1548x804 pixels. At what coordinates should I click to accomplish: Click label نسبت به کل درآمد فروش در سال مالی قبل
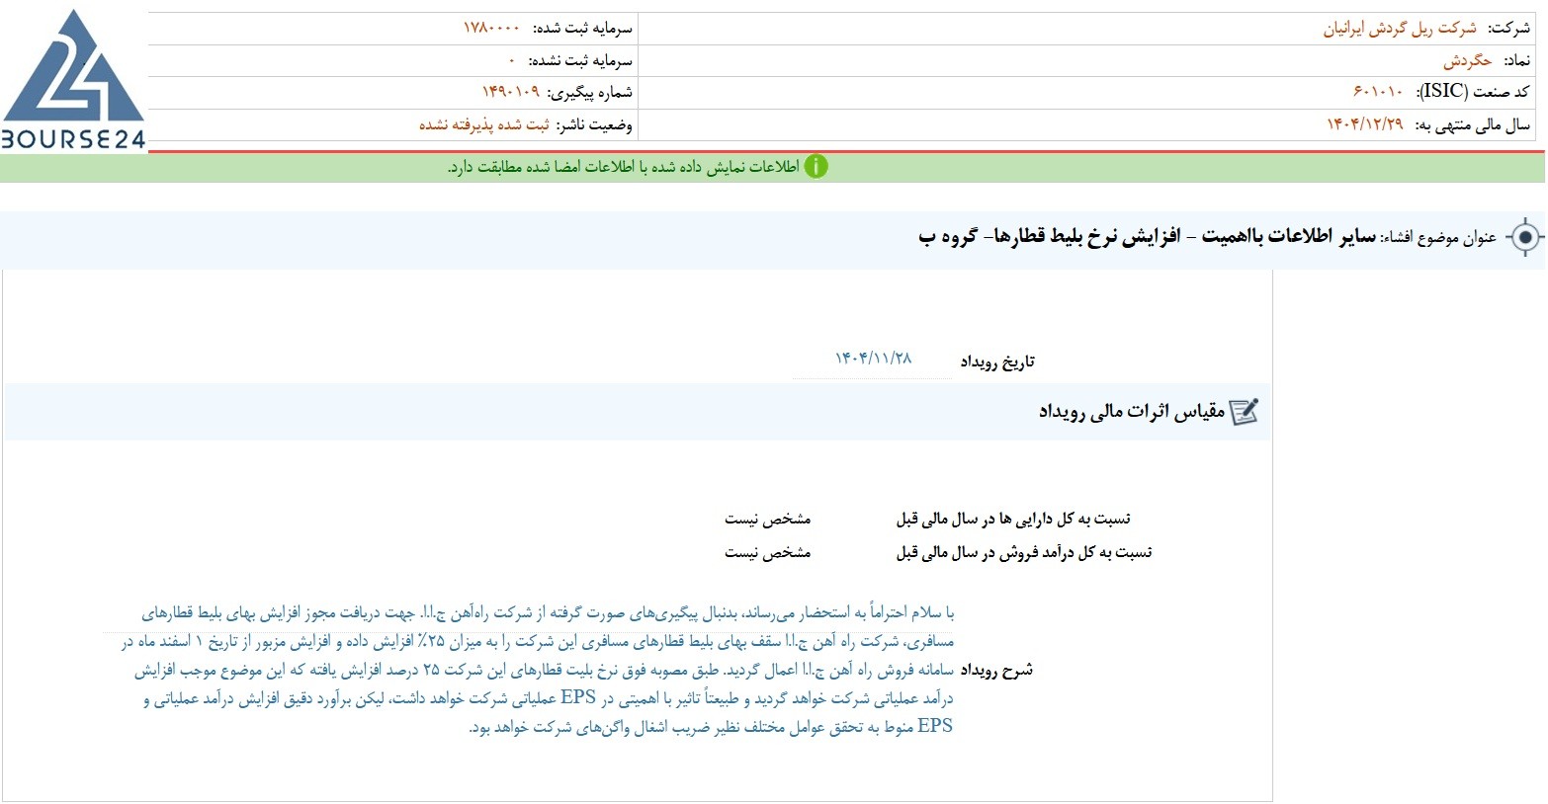click(x=1024, y=552)
